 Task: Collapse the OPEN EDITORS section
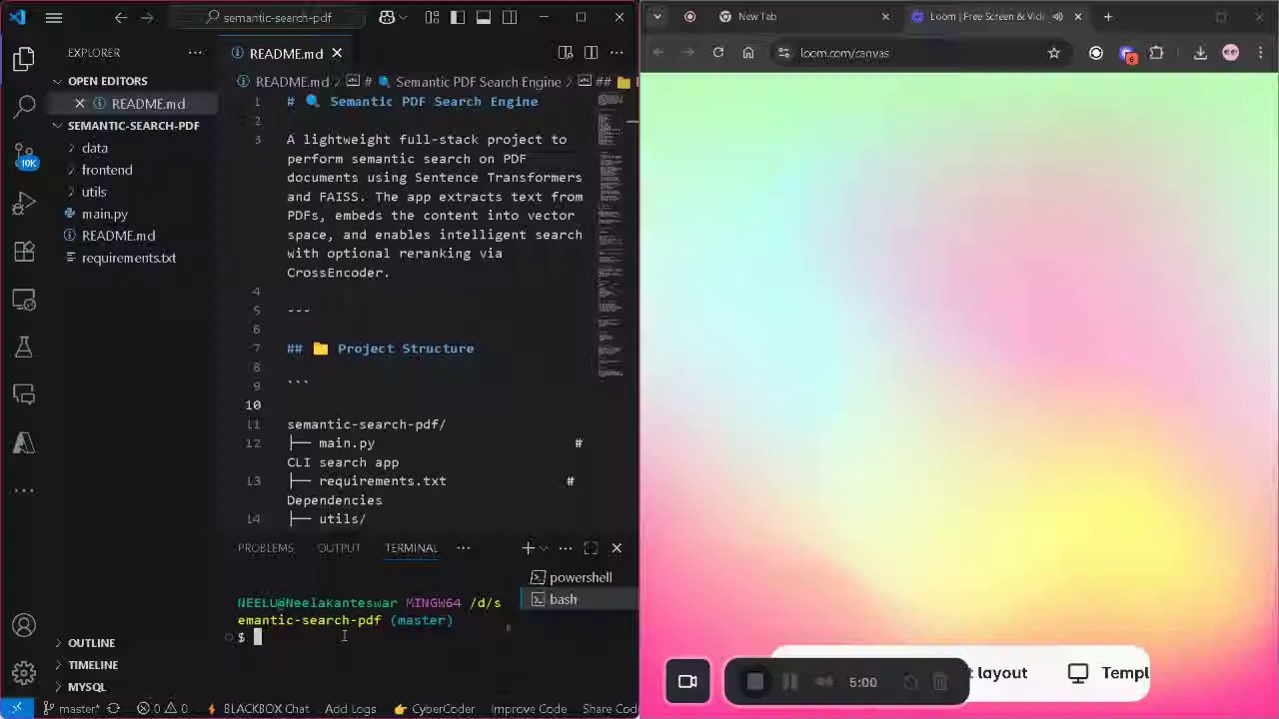click(107, 81)
